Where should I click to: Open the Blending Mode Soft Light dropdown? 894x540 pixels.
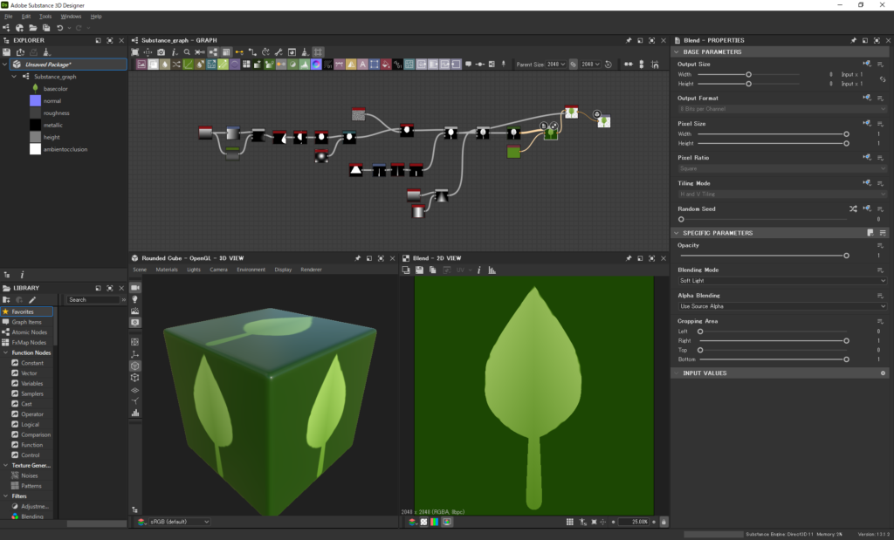pyautogui.click(x=782, y=281)
